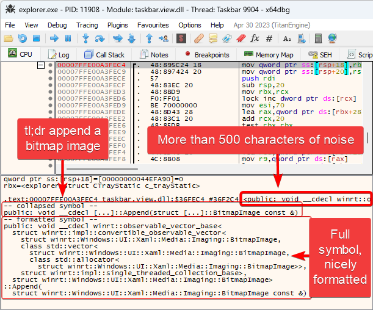Screen dimensions: 373x310
Task: Open the Calculator icon
Action: click(x=318, y=38)
